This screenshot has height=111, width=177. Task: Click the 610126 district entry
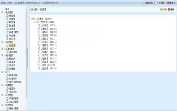click(50, 68)
